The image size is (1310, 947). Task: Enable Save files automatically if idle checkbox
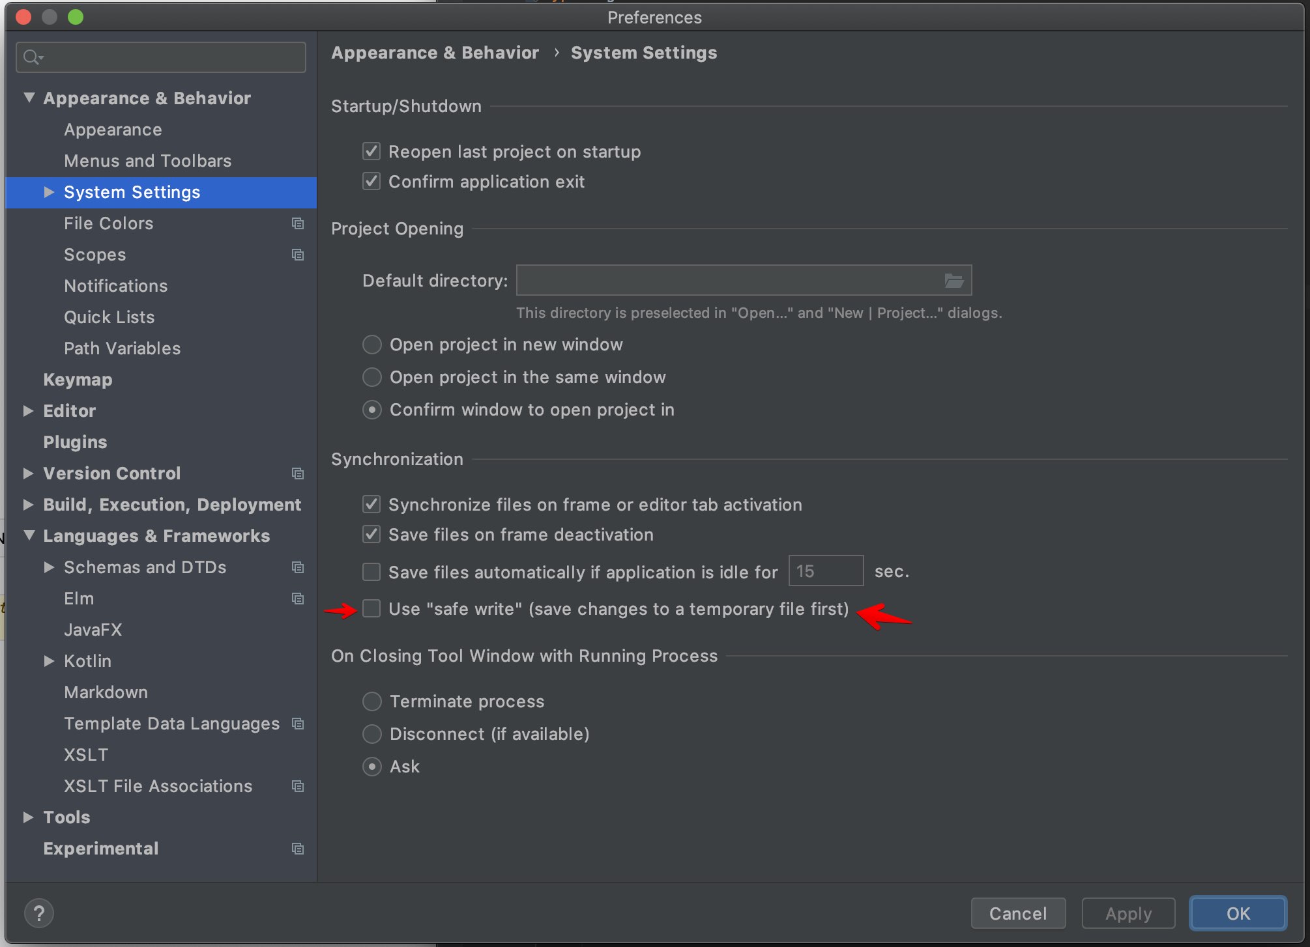coord(371,572)
